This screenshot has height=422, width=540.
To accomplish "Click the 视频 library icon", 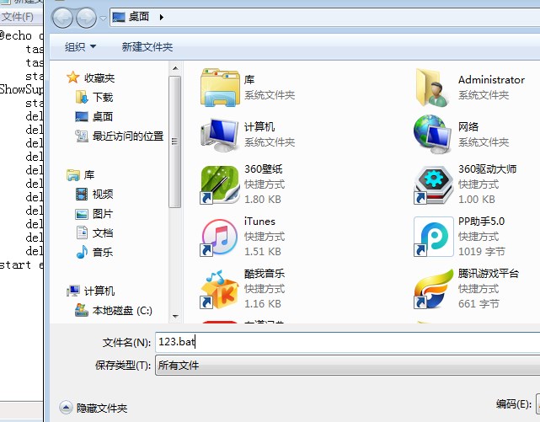I will 82,194.
